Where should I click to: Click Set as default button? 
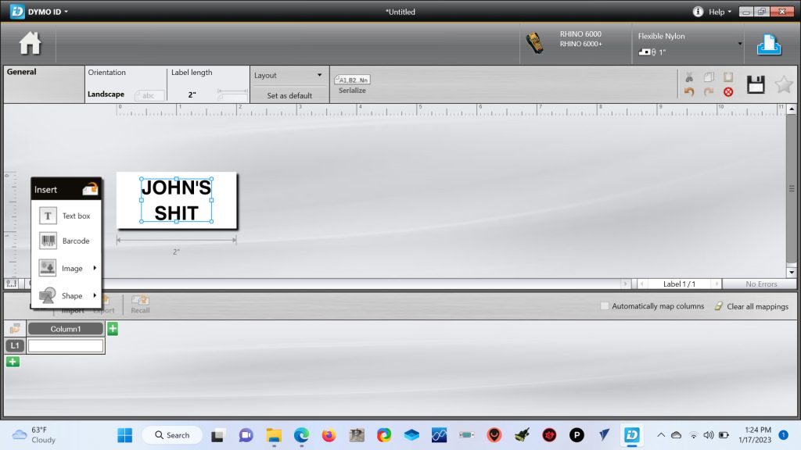click(289, 95)
